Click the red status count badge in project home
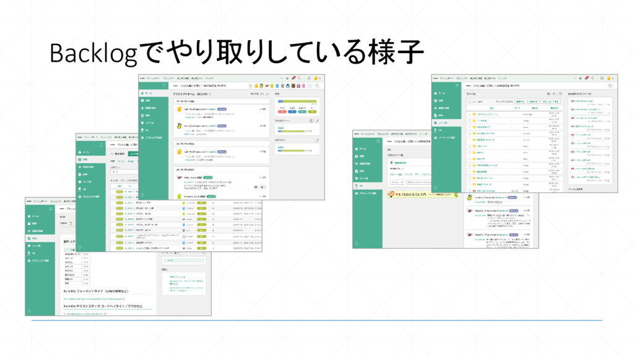634x356 pixels. pyautogui.click(x=282, y=111)
